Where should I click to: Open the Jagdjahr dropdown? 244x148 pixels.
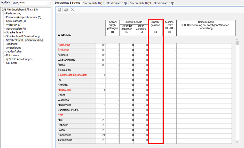(x=49, y=3)
